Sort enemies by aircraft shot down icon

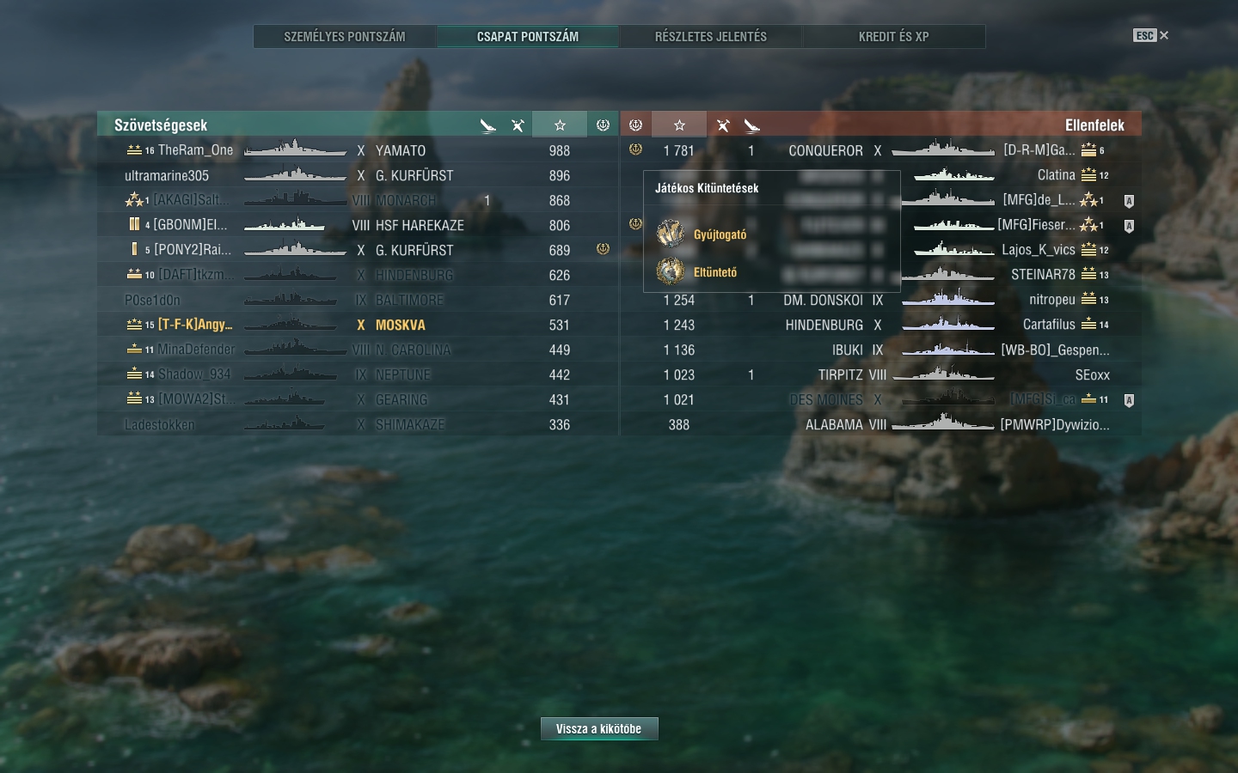coord(723,125)
